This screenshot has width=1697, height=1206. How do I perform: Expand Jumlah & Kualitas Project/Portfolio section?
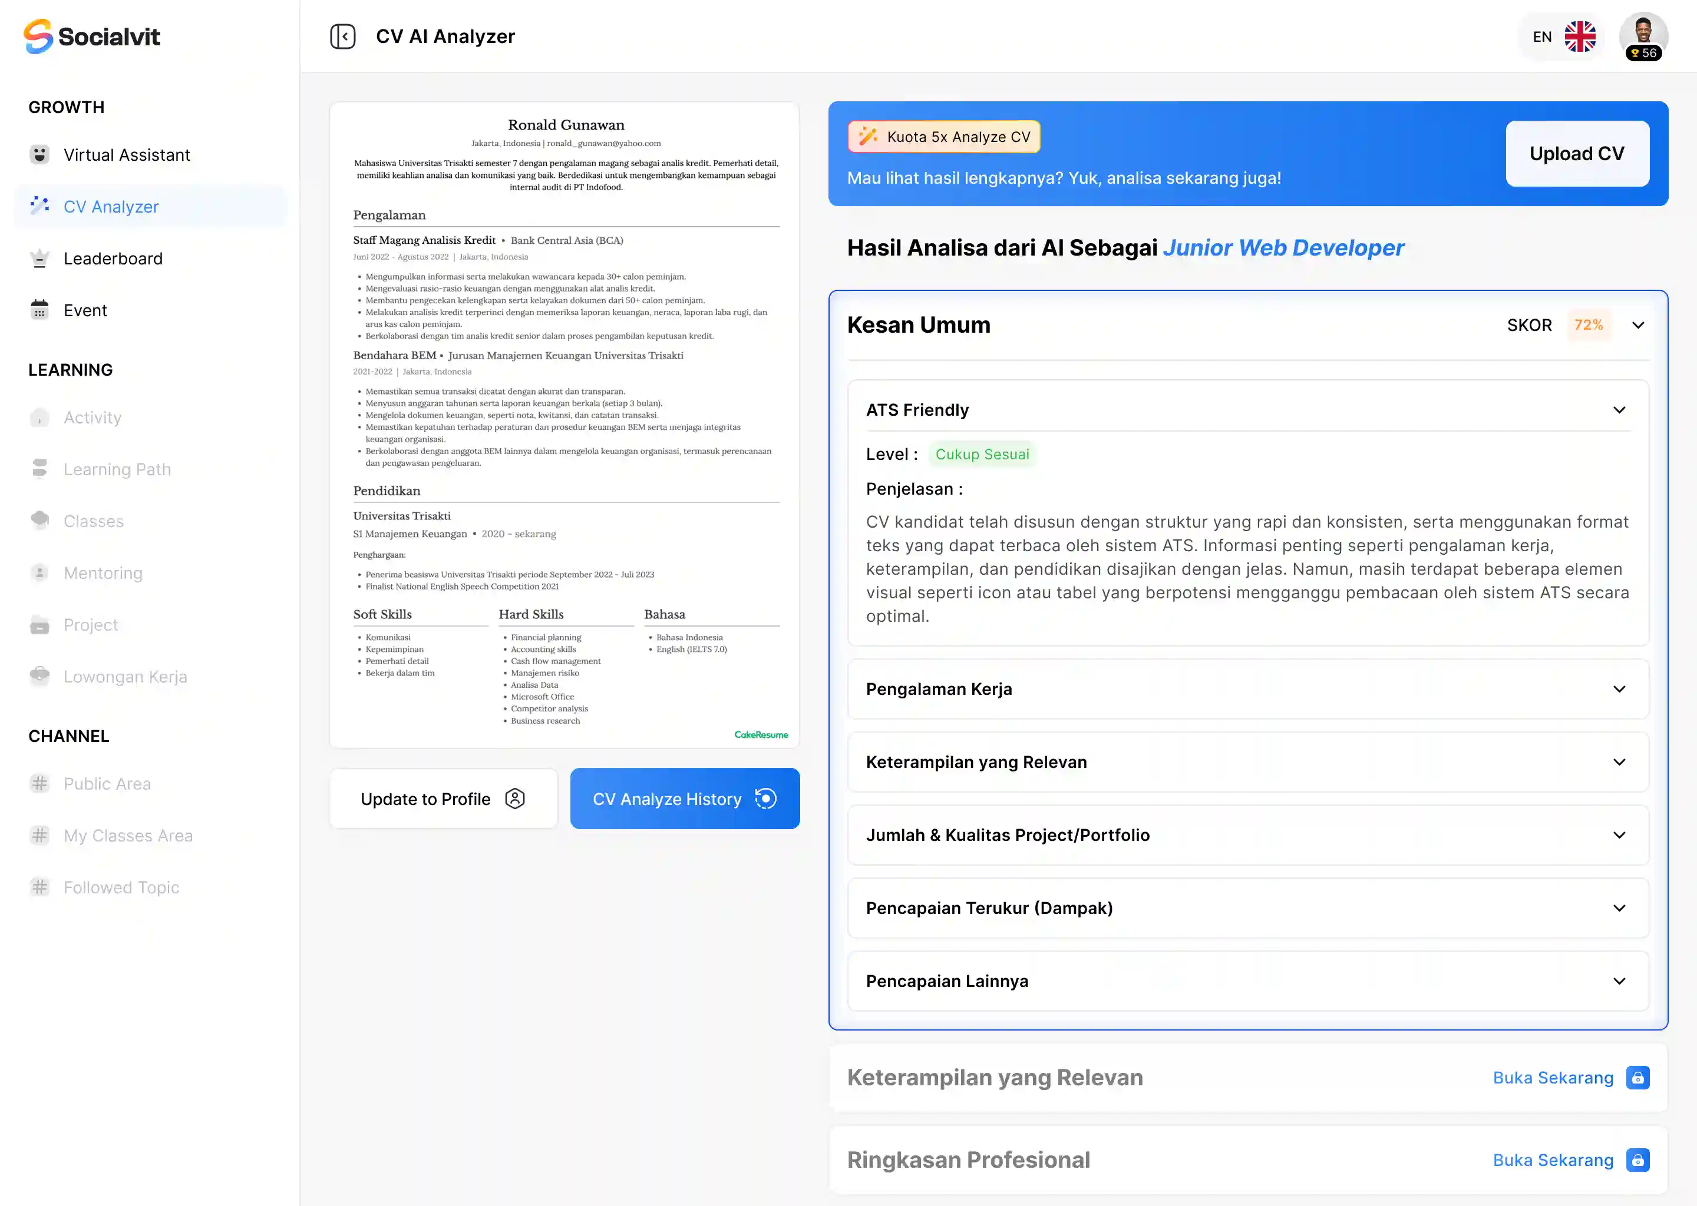tap(1619, 836)
